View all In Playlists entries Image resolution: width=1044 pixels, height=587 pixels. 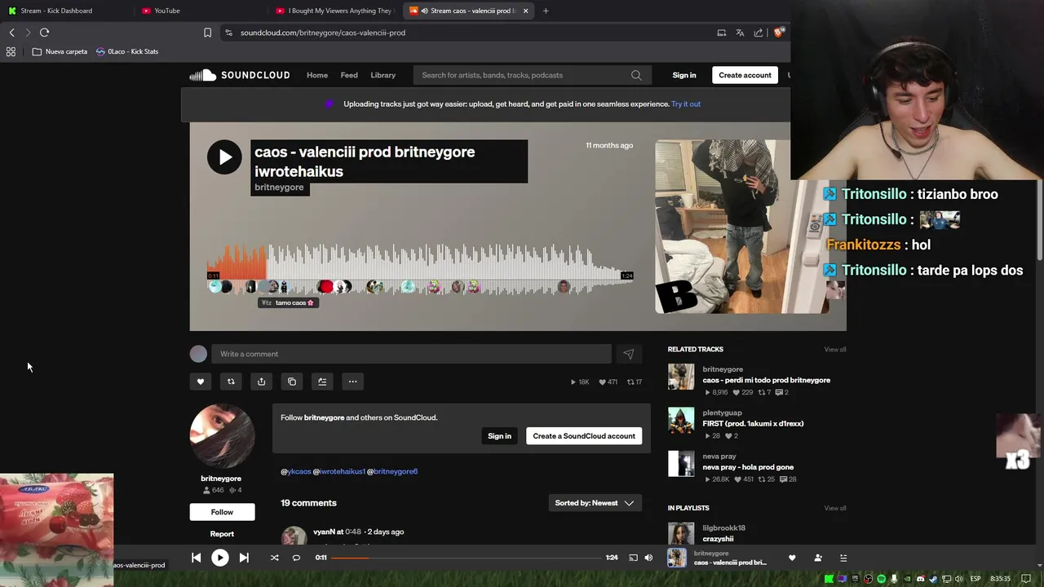(x=835, y=508)
